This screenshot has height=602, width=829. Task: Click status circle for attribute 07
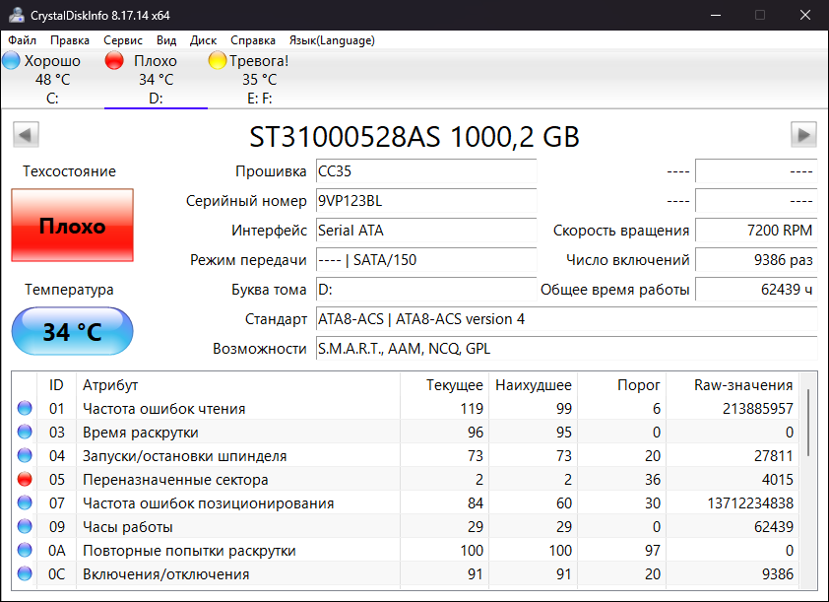click(25, 502)
